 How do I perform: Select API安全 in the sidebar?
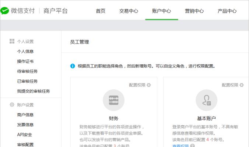click(24, 135)
